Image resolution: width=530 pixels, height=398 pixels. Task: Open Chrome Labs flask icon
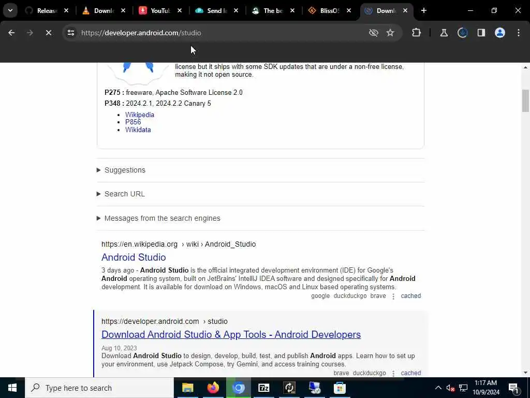[x=444, y=33]
